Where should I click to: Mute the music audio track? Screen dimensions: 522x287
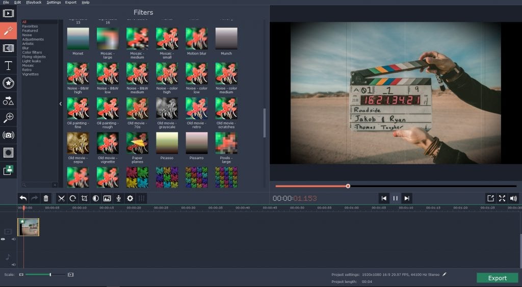[x=14, y=265]
